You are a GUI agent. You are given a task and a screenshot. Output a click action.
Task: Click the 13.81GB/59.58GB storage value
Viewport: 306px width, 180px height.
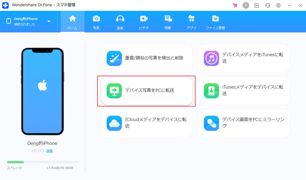point(60,168)
